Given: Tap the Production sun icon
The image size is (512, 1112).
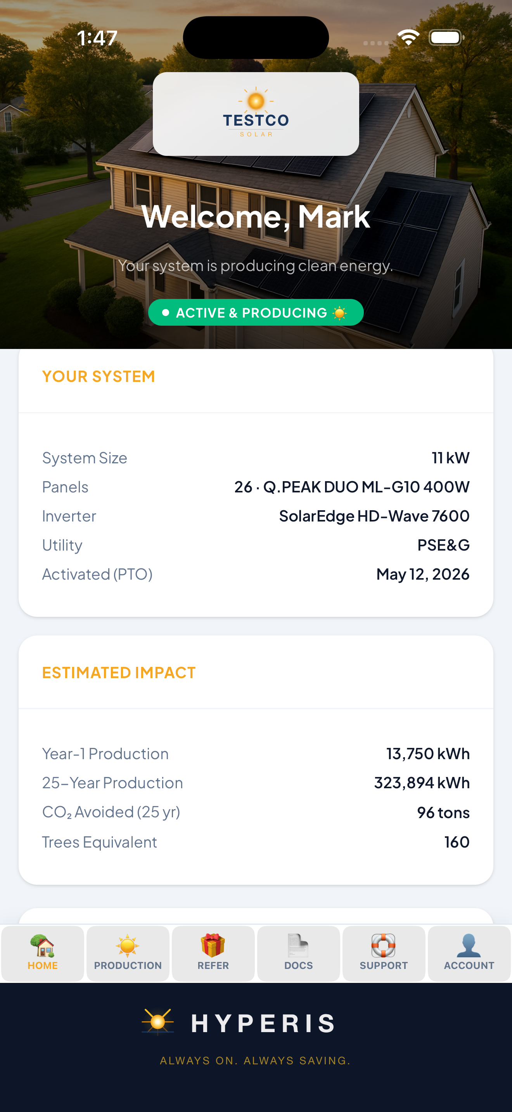Looking at the screenshot, I should point(127,945).
